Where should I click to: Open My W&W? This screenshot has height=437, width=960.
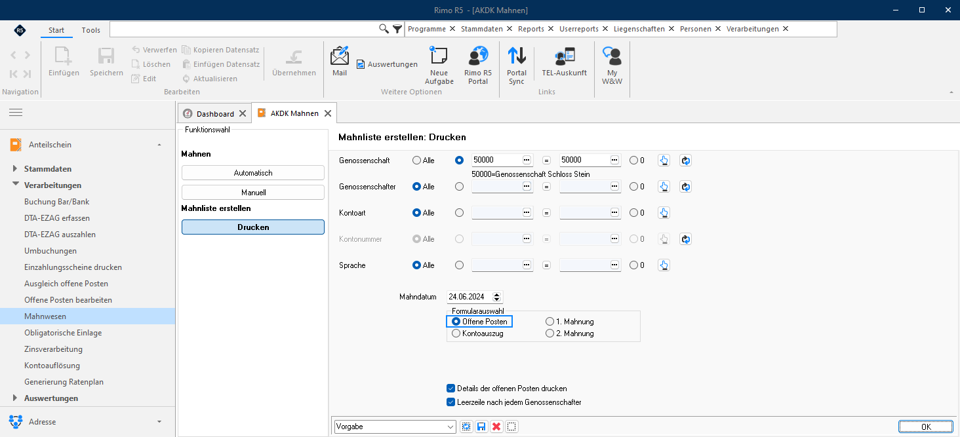coord(612,66)
